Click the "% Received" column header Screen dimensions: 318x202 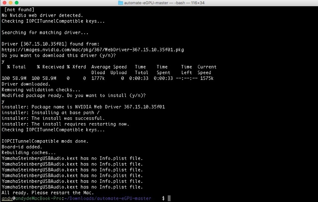point(51,67)
